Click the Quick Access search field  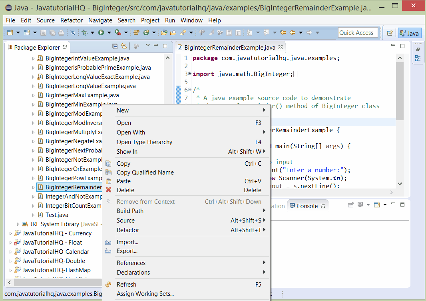358,32
